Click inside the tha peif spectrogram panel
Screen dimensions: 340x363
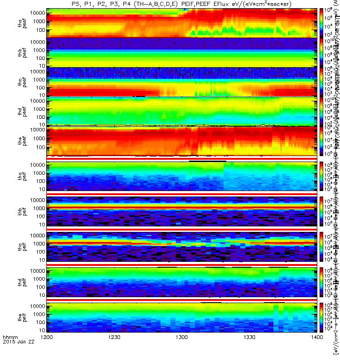pyautogui.click(x=182, y=176)
